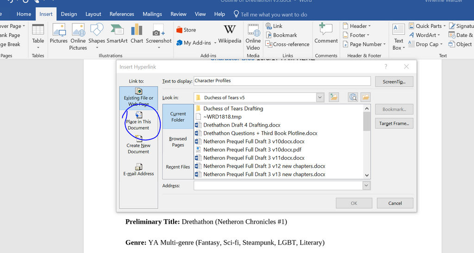Open Online Pictures
Screen dimensions: 474x253
pos(78,37)
